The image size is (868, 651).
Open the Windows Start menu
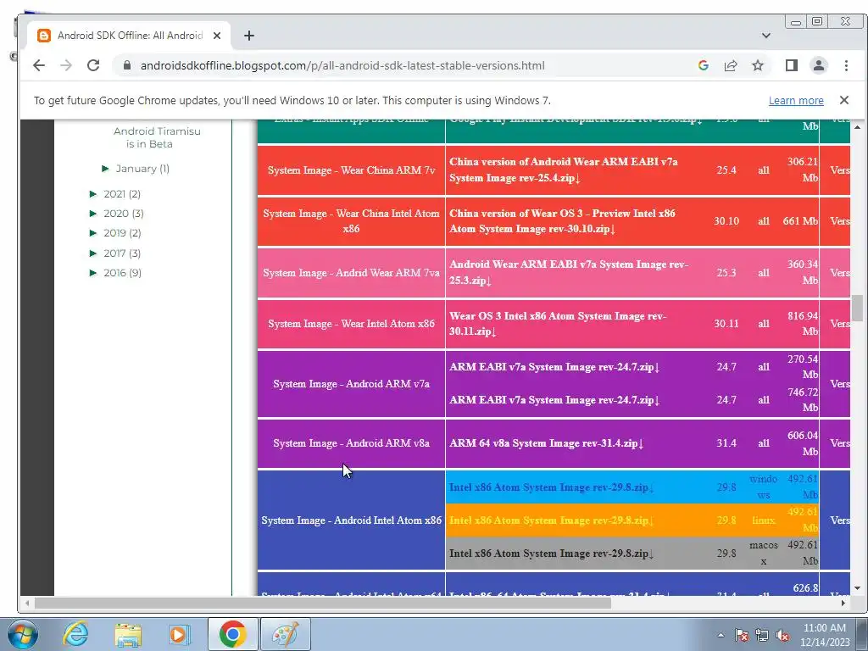(x=22, y=634)
